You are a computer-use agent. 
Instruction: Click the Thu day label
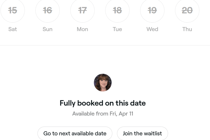click(187, 29)
